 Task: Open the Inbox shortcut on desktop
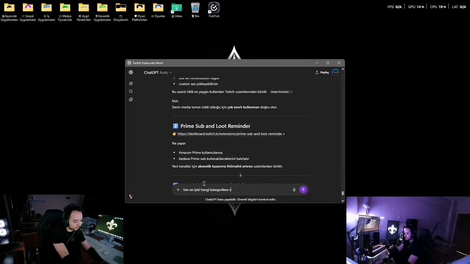pyautogui.click(x=177, y=10)
